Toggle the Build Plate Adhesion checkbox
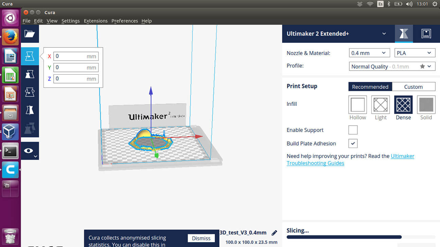 click(353, 144)
